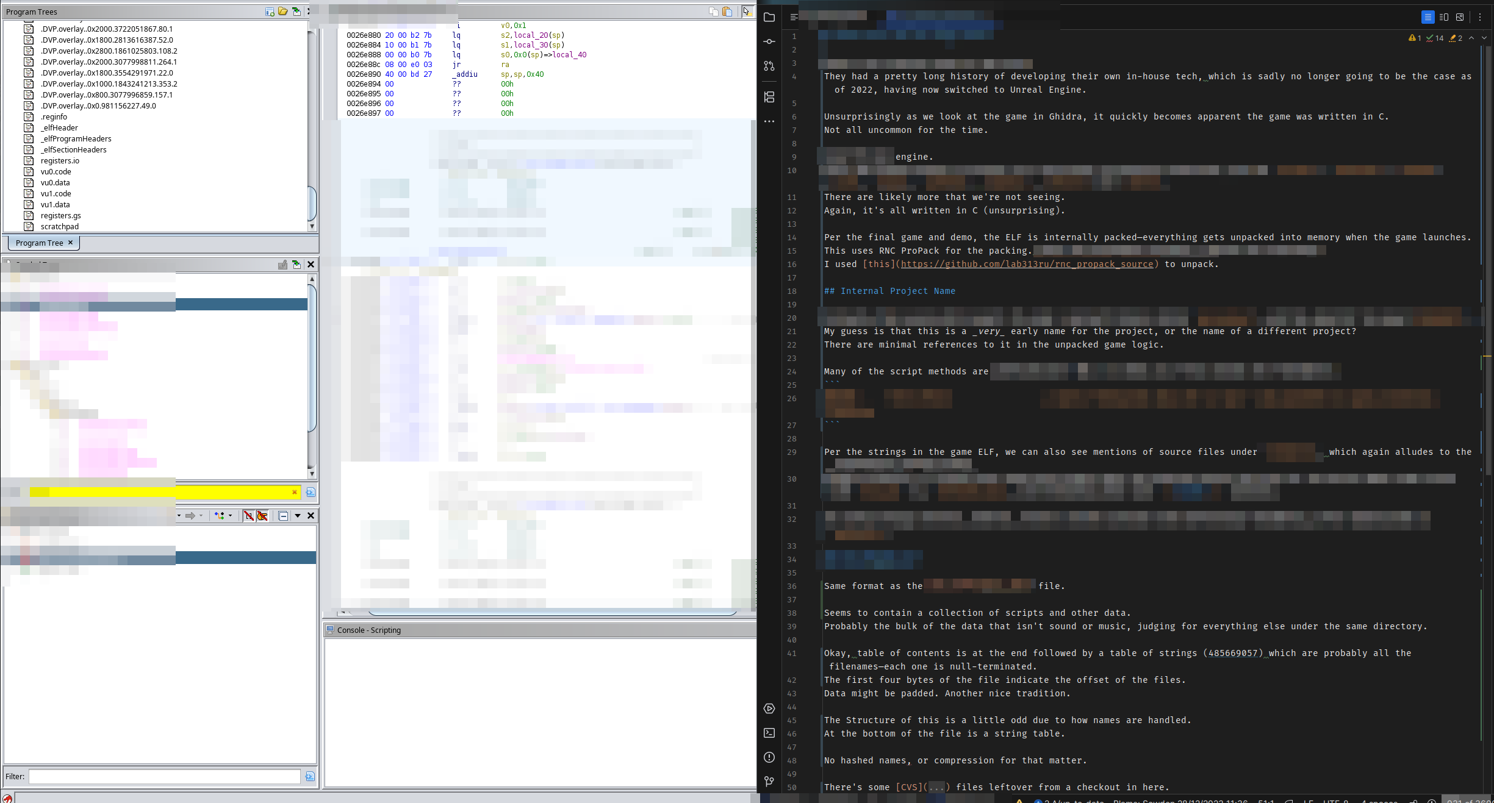Open the black triangle panel menu dropdown

click(x=298, y=516)
